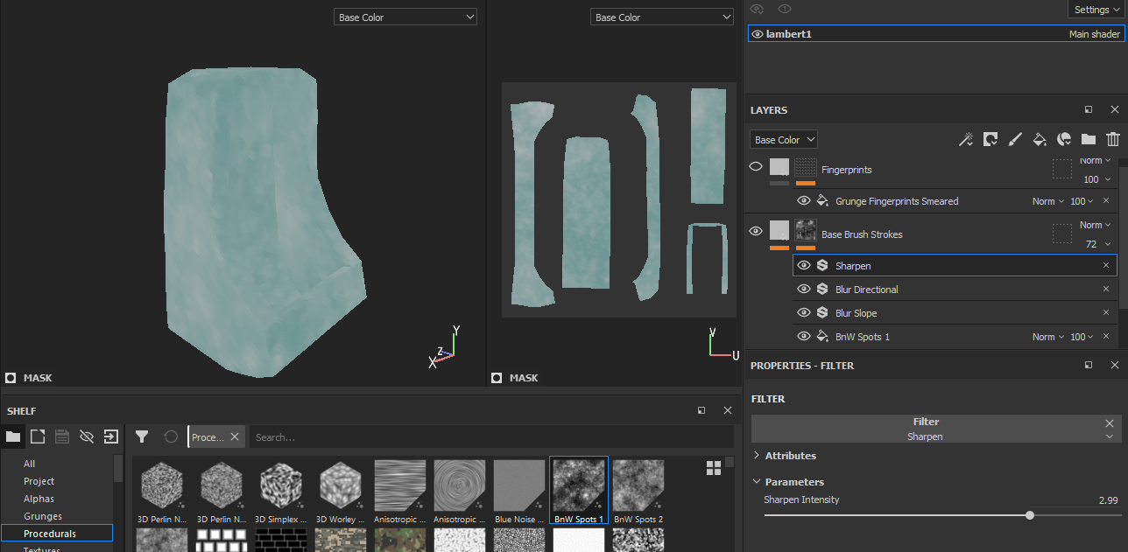1128x552 pixels.
Task: Select Procedurals category in shelf
Action: click(57, 534)
